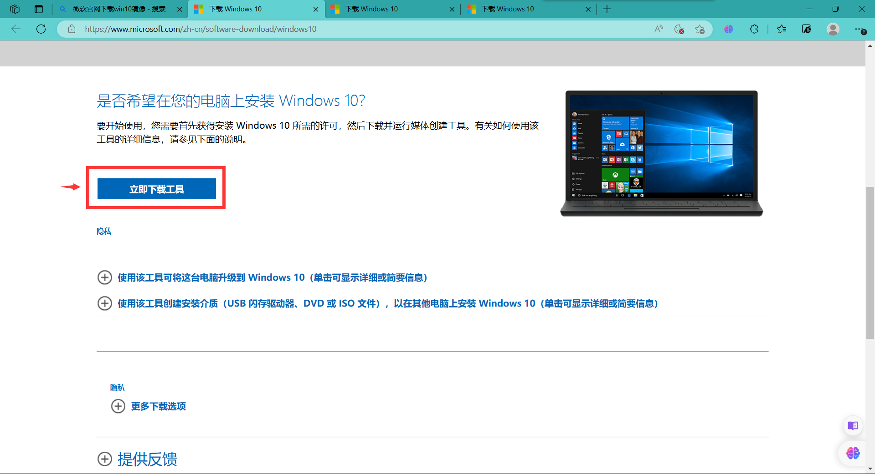Viewport: 875px width, 474px height.
Task: Expand 更多下载选项
Action: pyautogui.click(x=149, y=406)
